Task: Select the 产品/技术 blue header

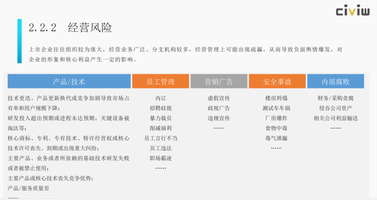Action: click(69, 82)
